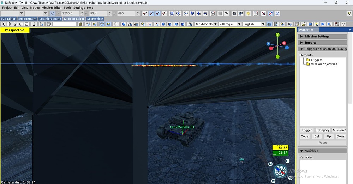353x184 pixels.
Task: Click the blue play mission icon
Action: click(x=323, y=24)
